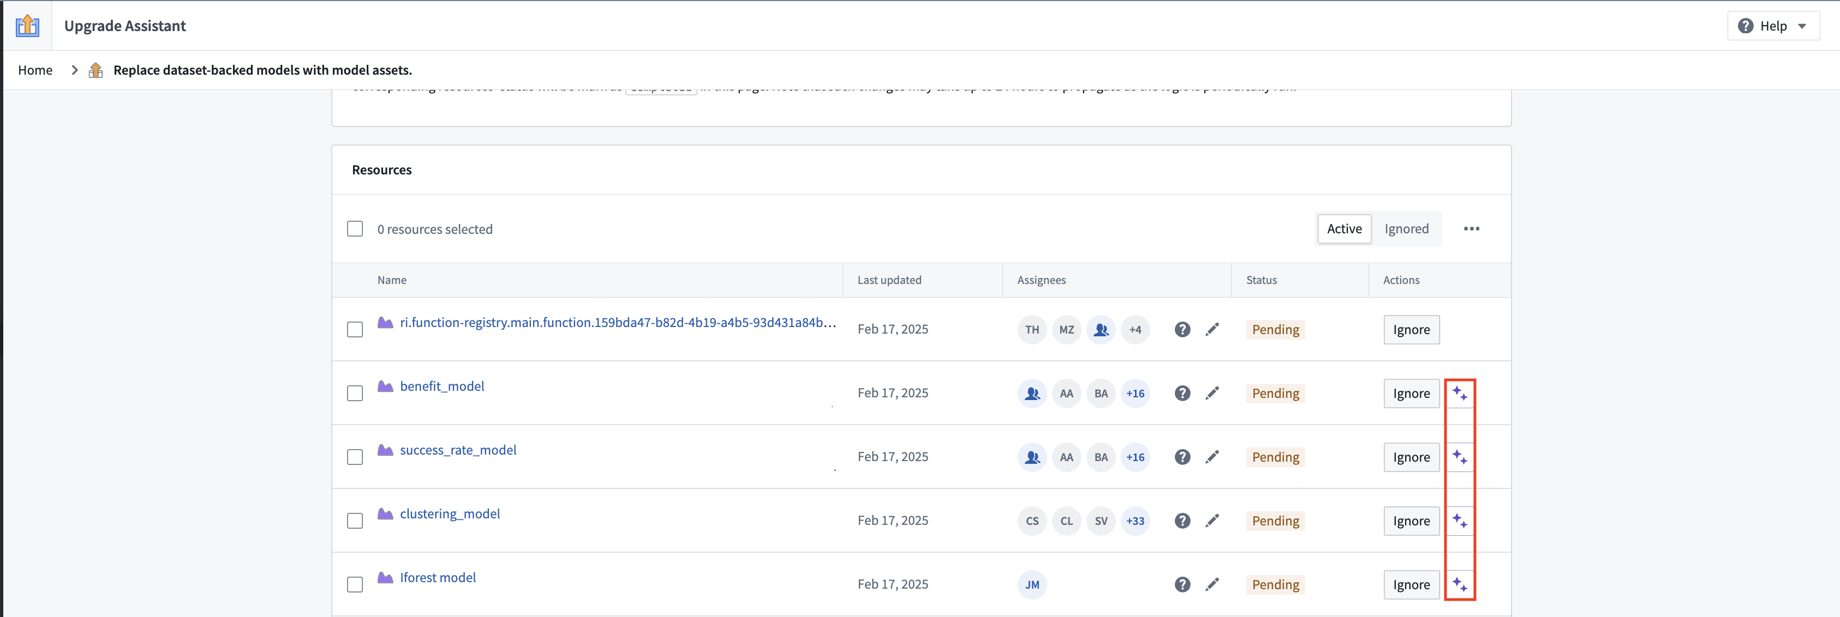Click Pending status of benefit_model

point(1275,394)
